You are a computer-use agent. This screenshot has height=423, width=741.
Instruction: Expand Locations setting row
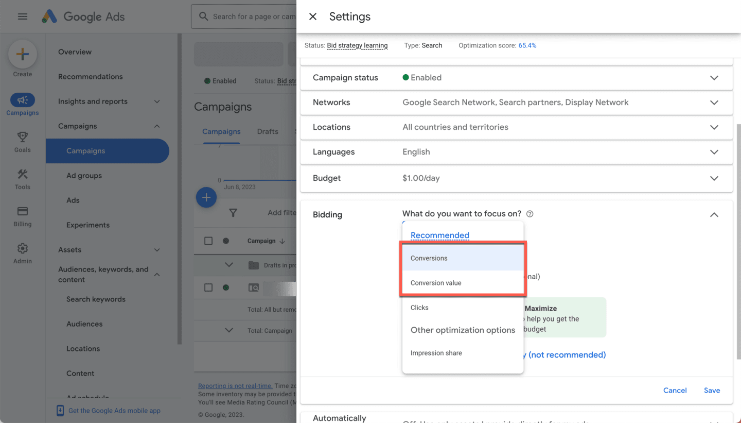click(x=714, y=127)
